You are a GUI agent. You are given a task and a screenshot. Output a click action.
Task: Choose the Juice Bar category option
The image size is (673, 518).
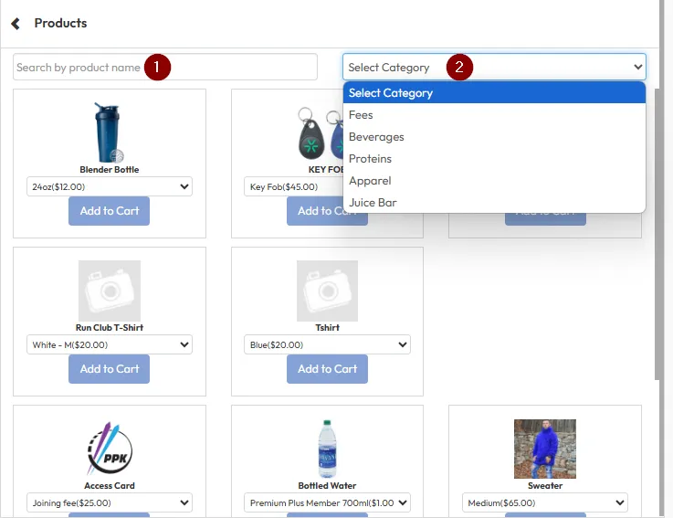[x=373, y=203]
